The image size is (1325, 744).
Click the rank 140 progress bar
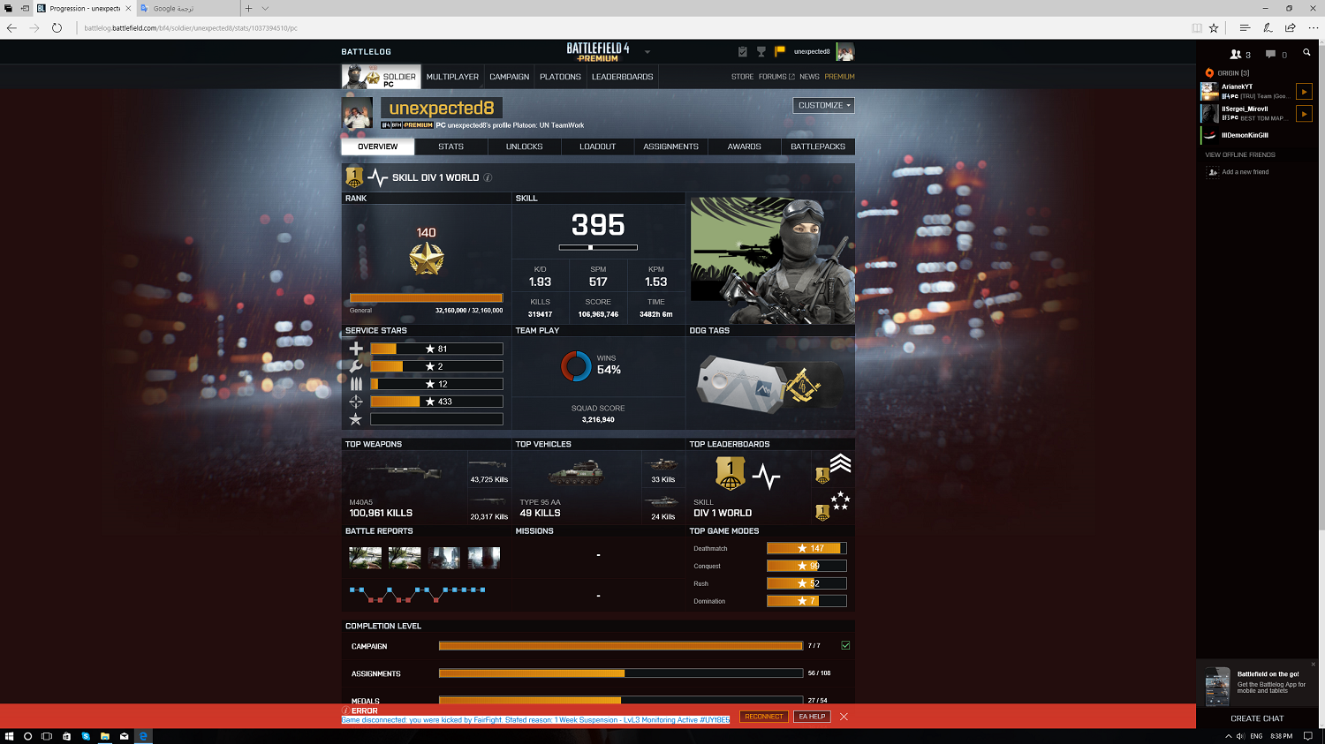coord(426,297)
